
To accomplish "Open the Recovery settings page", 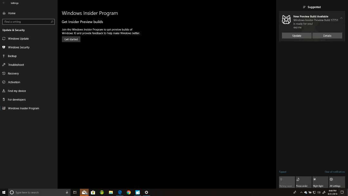I will coord(14,73).
